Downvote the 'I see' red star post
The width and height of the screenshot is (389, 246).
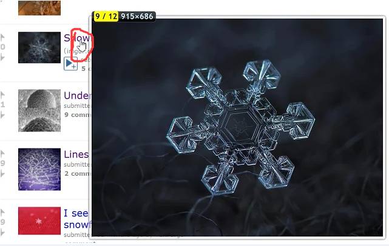point(2,233)
